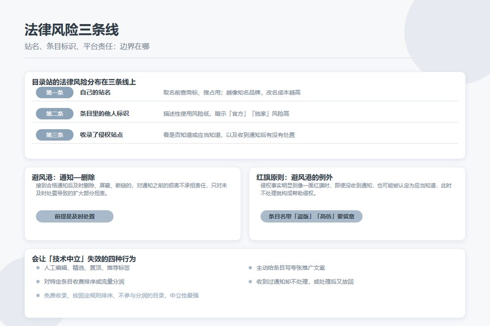Click the label 自己的站名
The width and height of the screenshot is (490, 326).
pos(96,93)
